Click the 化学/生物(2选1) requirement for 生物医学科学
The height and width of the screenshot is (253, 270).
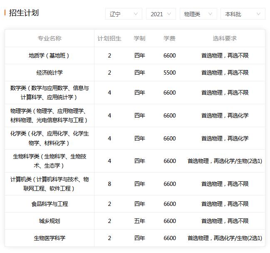(x=225, y=238)
